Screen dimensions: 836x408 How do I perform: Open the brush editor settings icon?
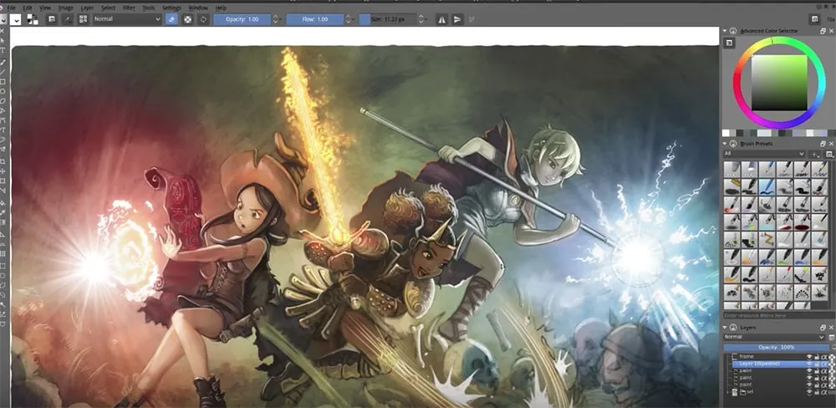(67, 19)
